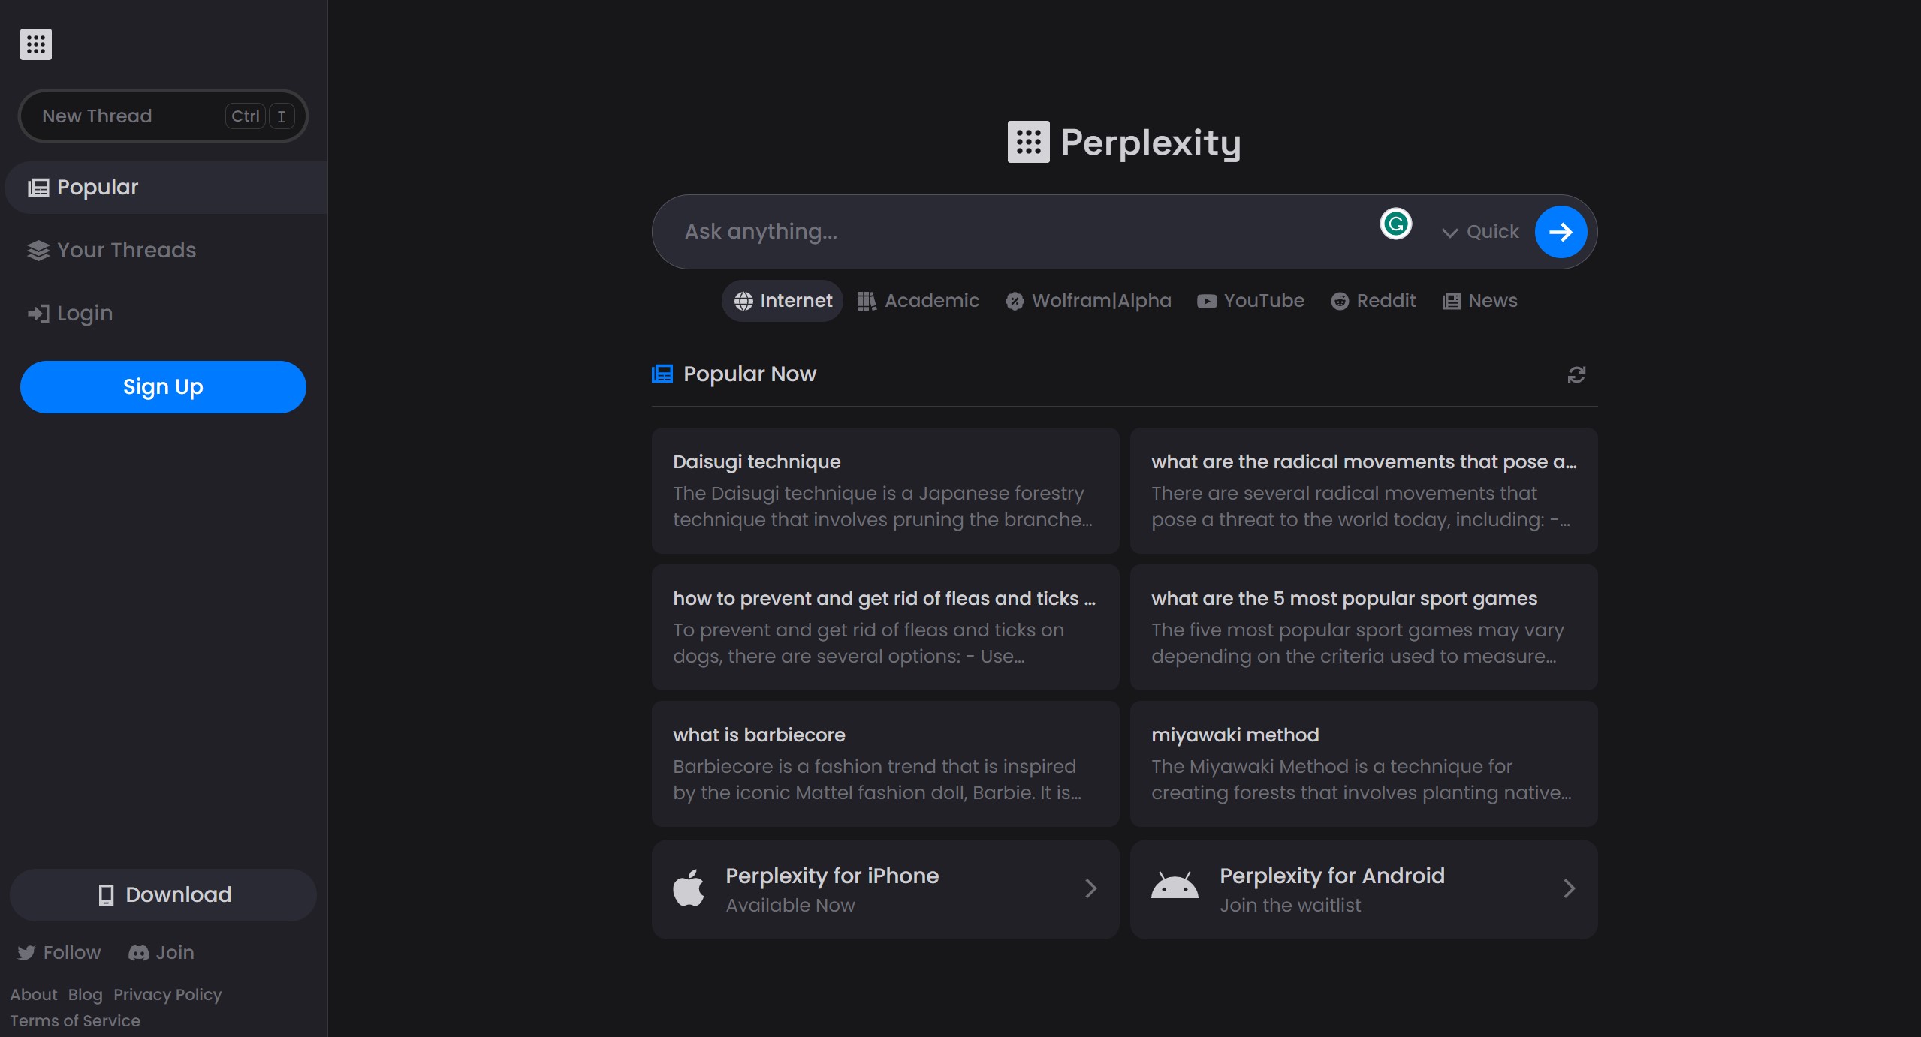This screenshot has width=1921, height=1037.
Task: Enable Reddit search focus
Action: (1372, 300)
